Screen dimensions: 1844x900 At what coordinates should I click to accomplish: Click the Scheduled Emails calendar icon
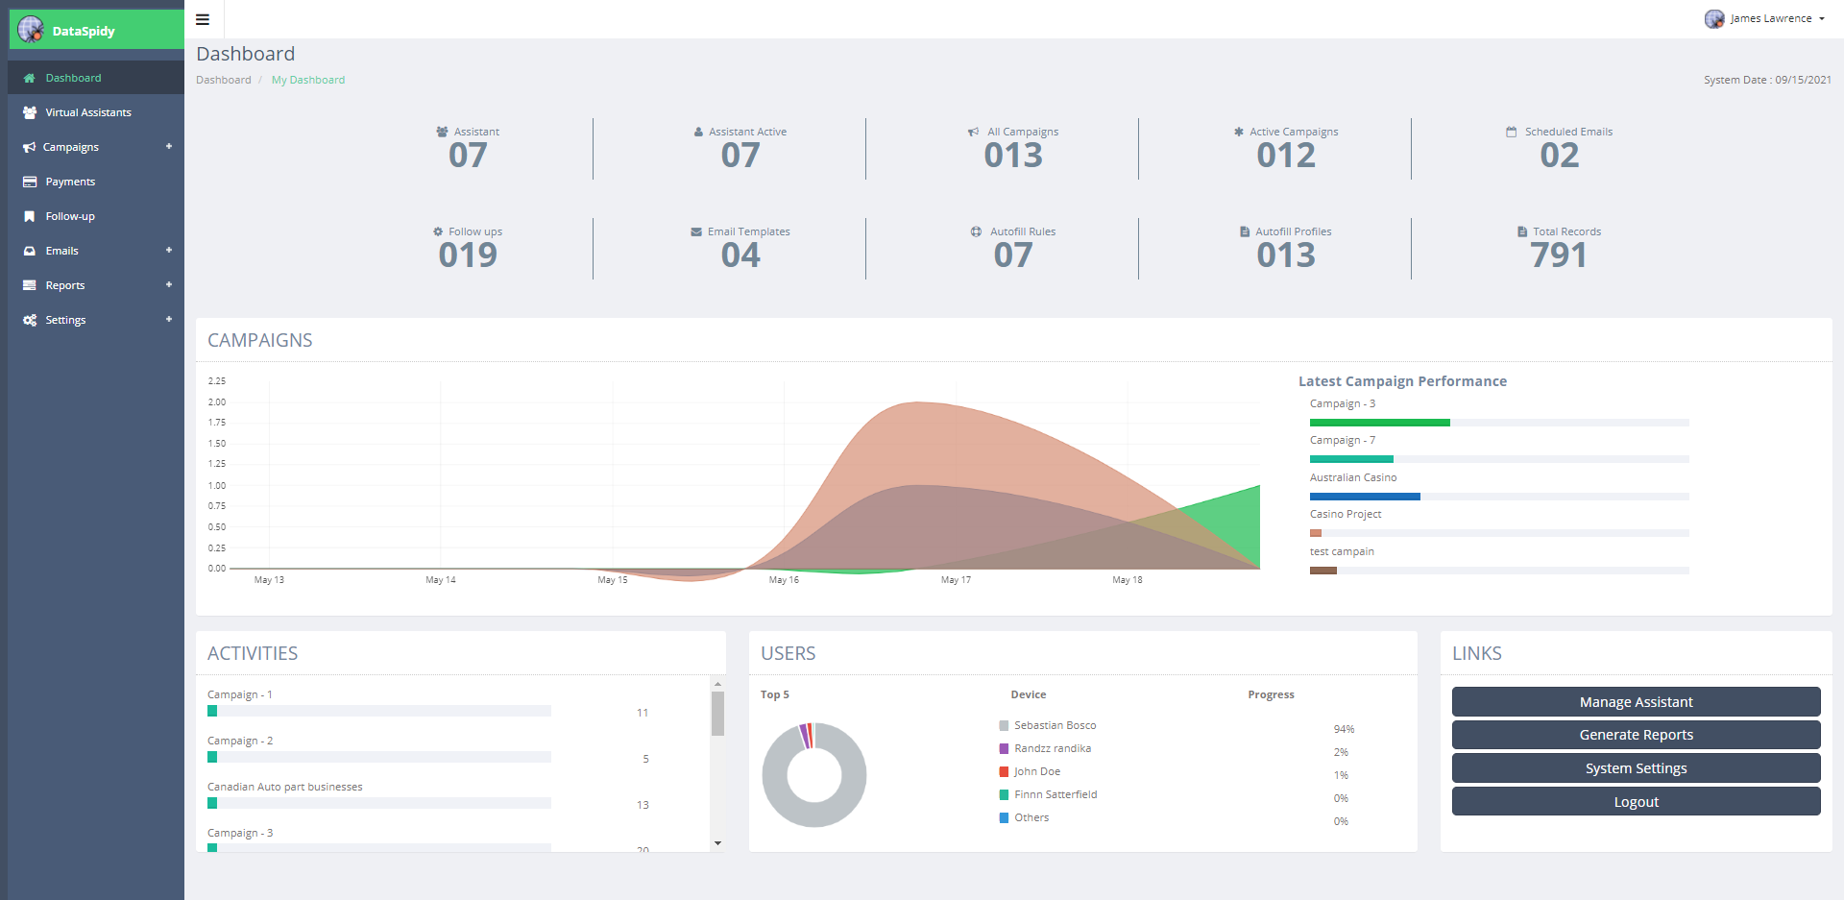[x=1510, y=132]
